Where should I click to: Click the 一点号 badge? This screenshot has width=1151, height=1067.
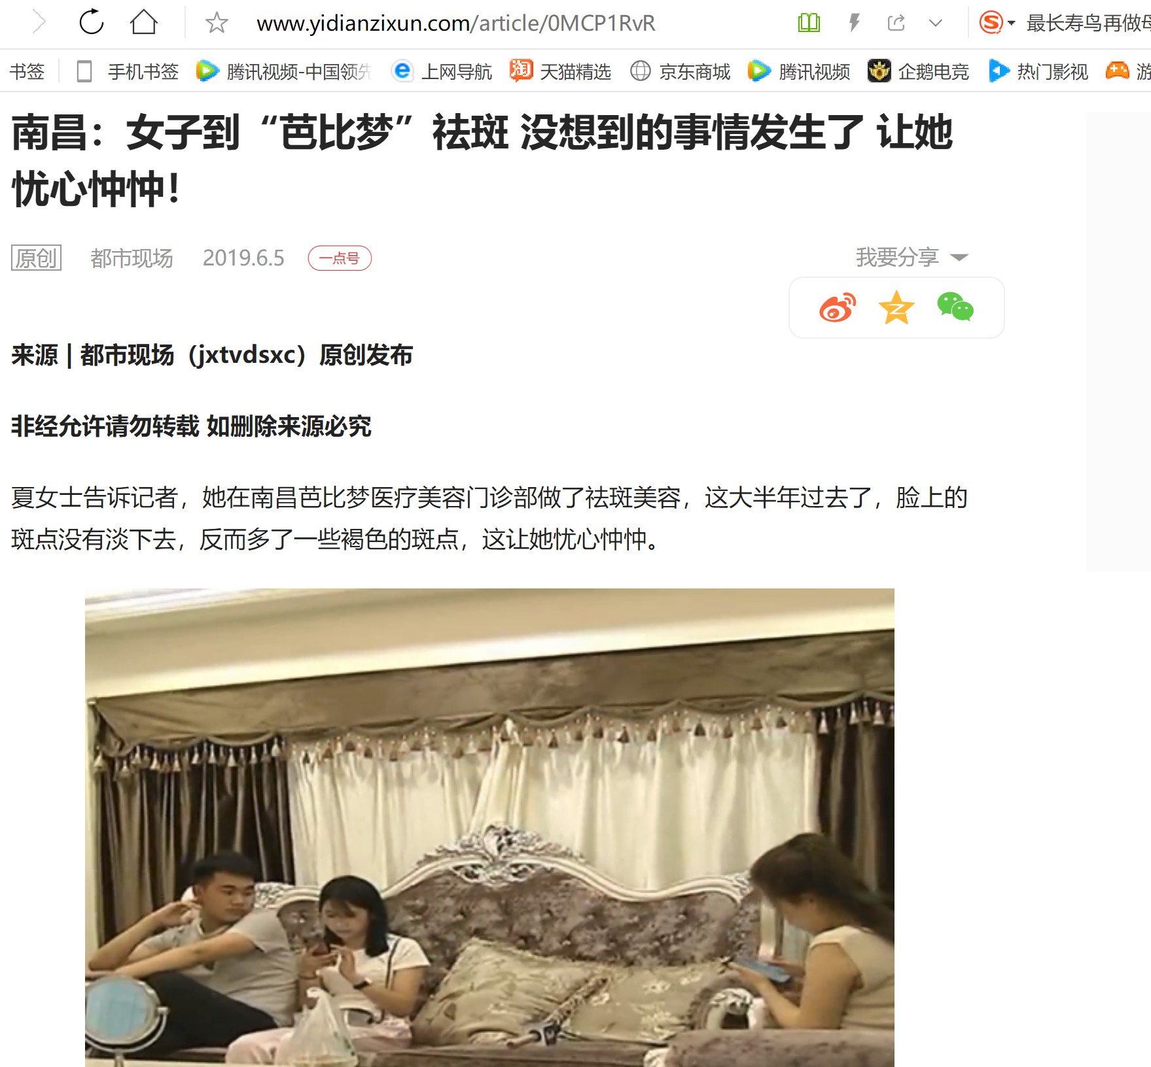pyautogui.click(x=340, y=258)
